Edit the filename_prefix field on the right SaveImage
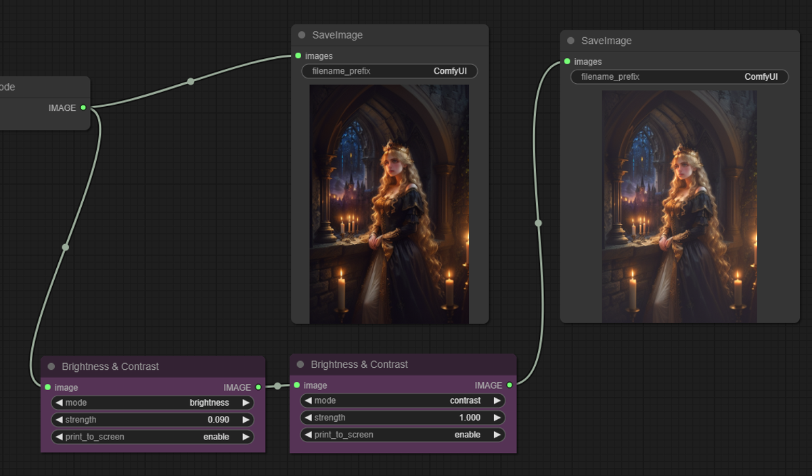The width and height of the screenshot is (812, 476). pos(679,76)
